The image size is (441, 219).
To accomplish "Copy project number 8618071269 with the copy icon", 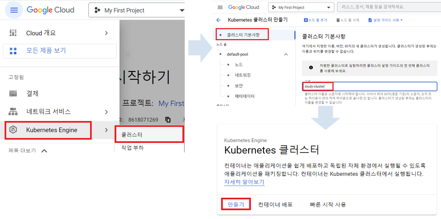I will [168, 119].
